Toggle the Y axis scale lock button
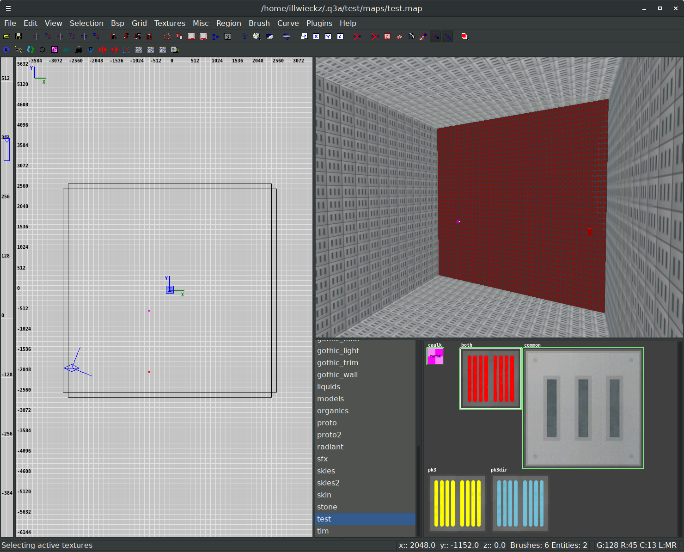The width and height of the screenshot is (684, 552). pyautogui.click(x=328, y=36)
